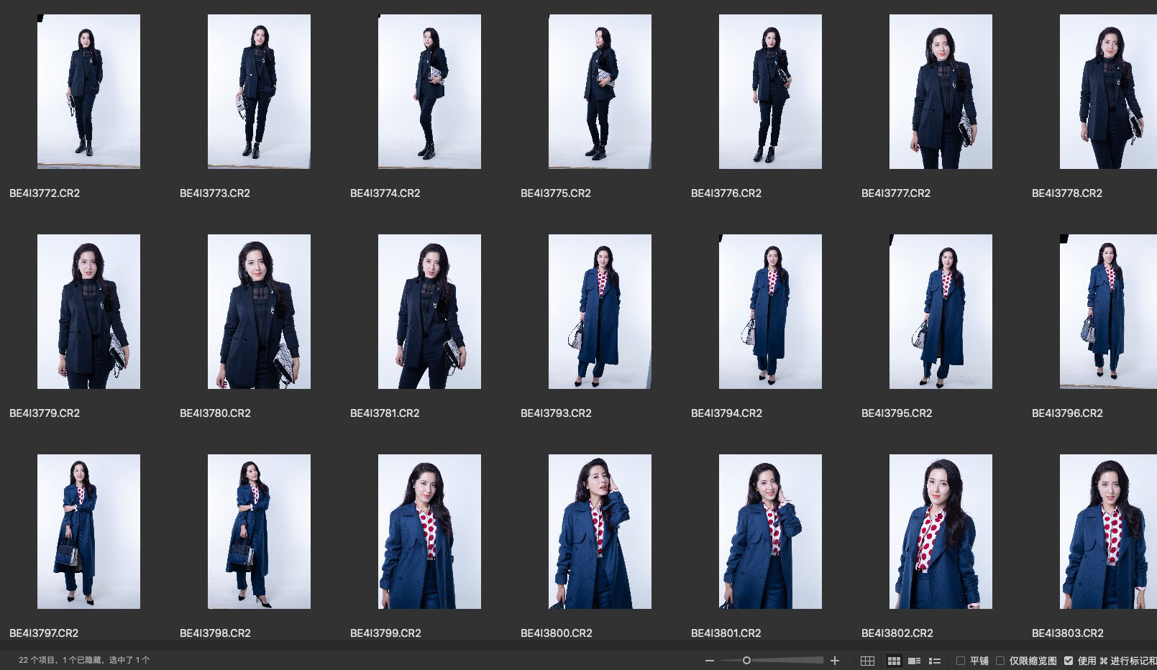
Task: Click the thumbnail size slider handle
Action: coord(746,661)
